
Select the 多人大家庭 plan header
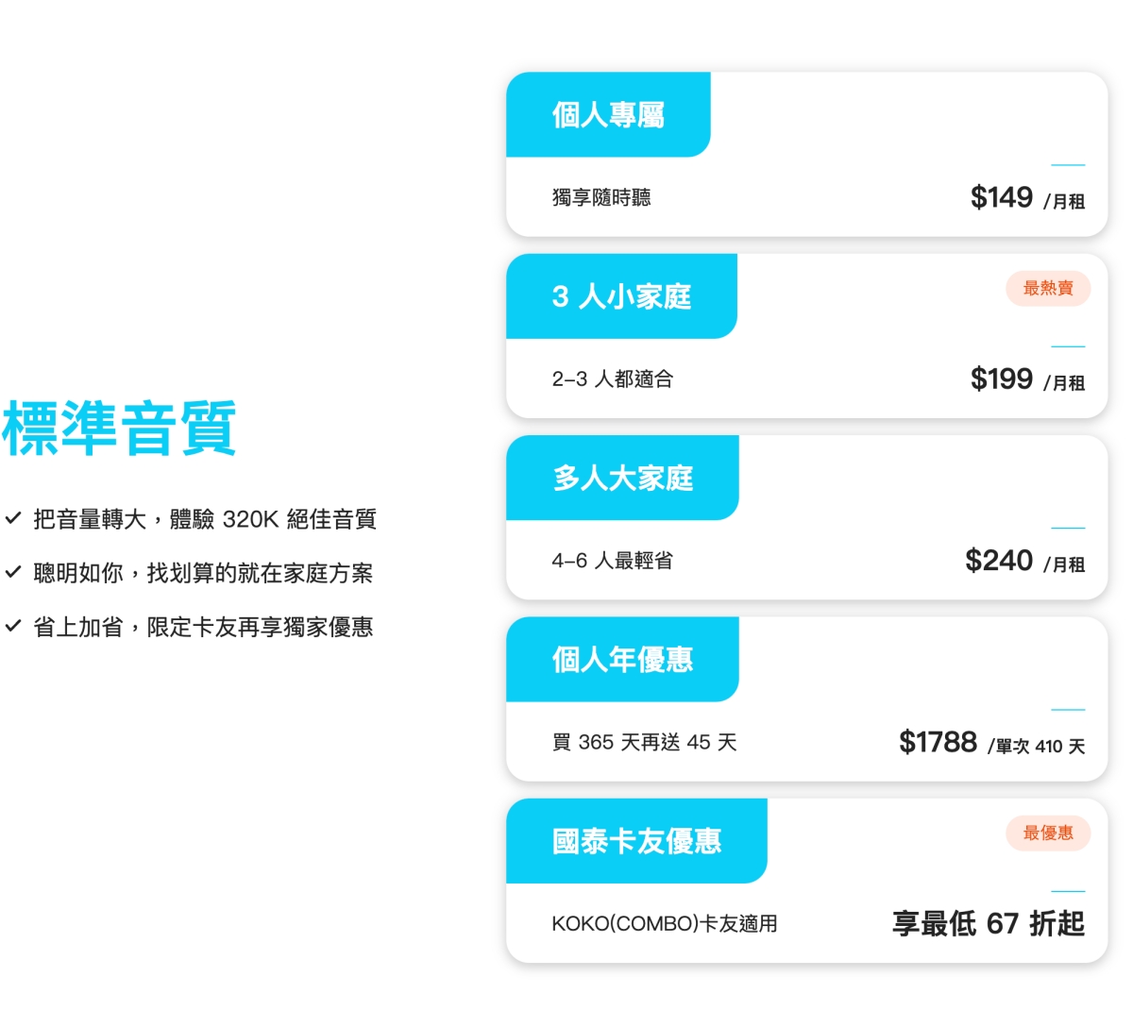point(622,478)
